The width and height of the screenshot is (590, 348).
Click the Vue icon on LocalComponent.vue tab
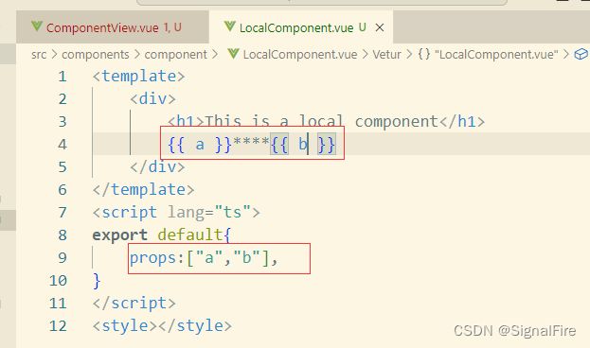pyautogui.click(x=229, y=26)
